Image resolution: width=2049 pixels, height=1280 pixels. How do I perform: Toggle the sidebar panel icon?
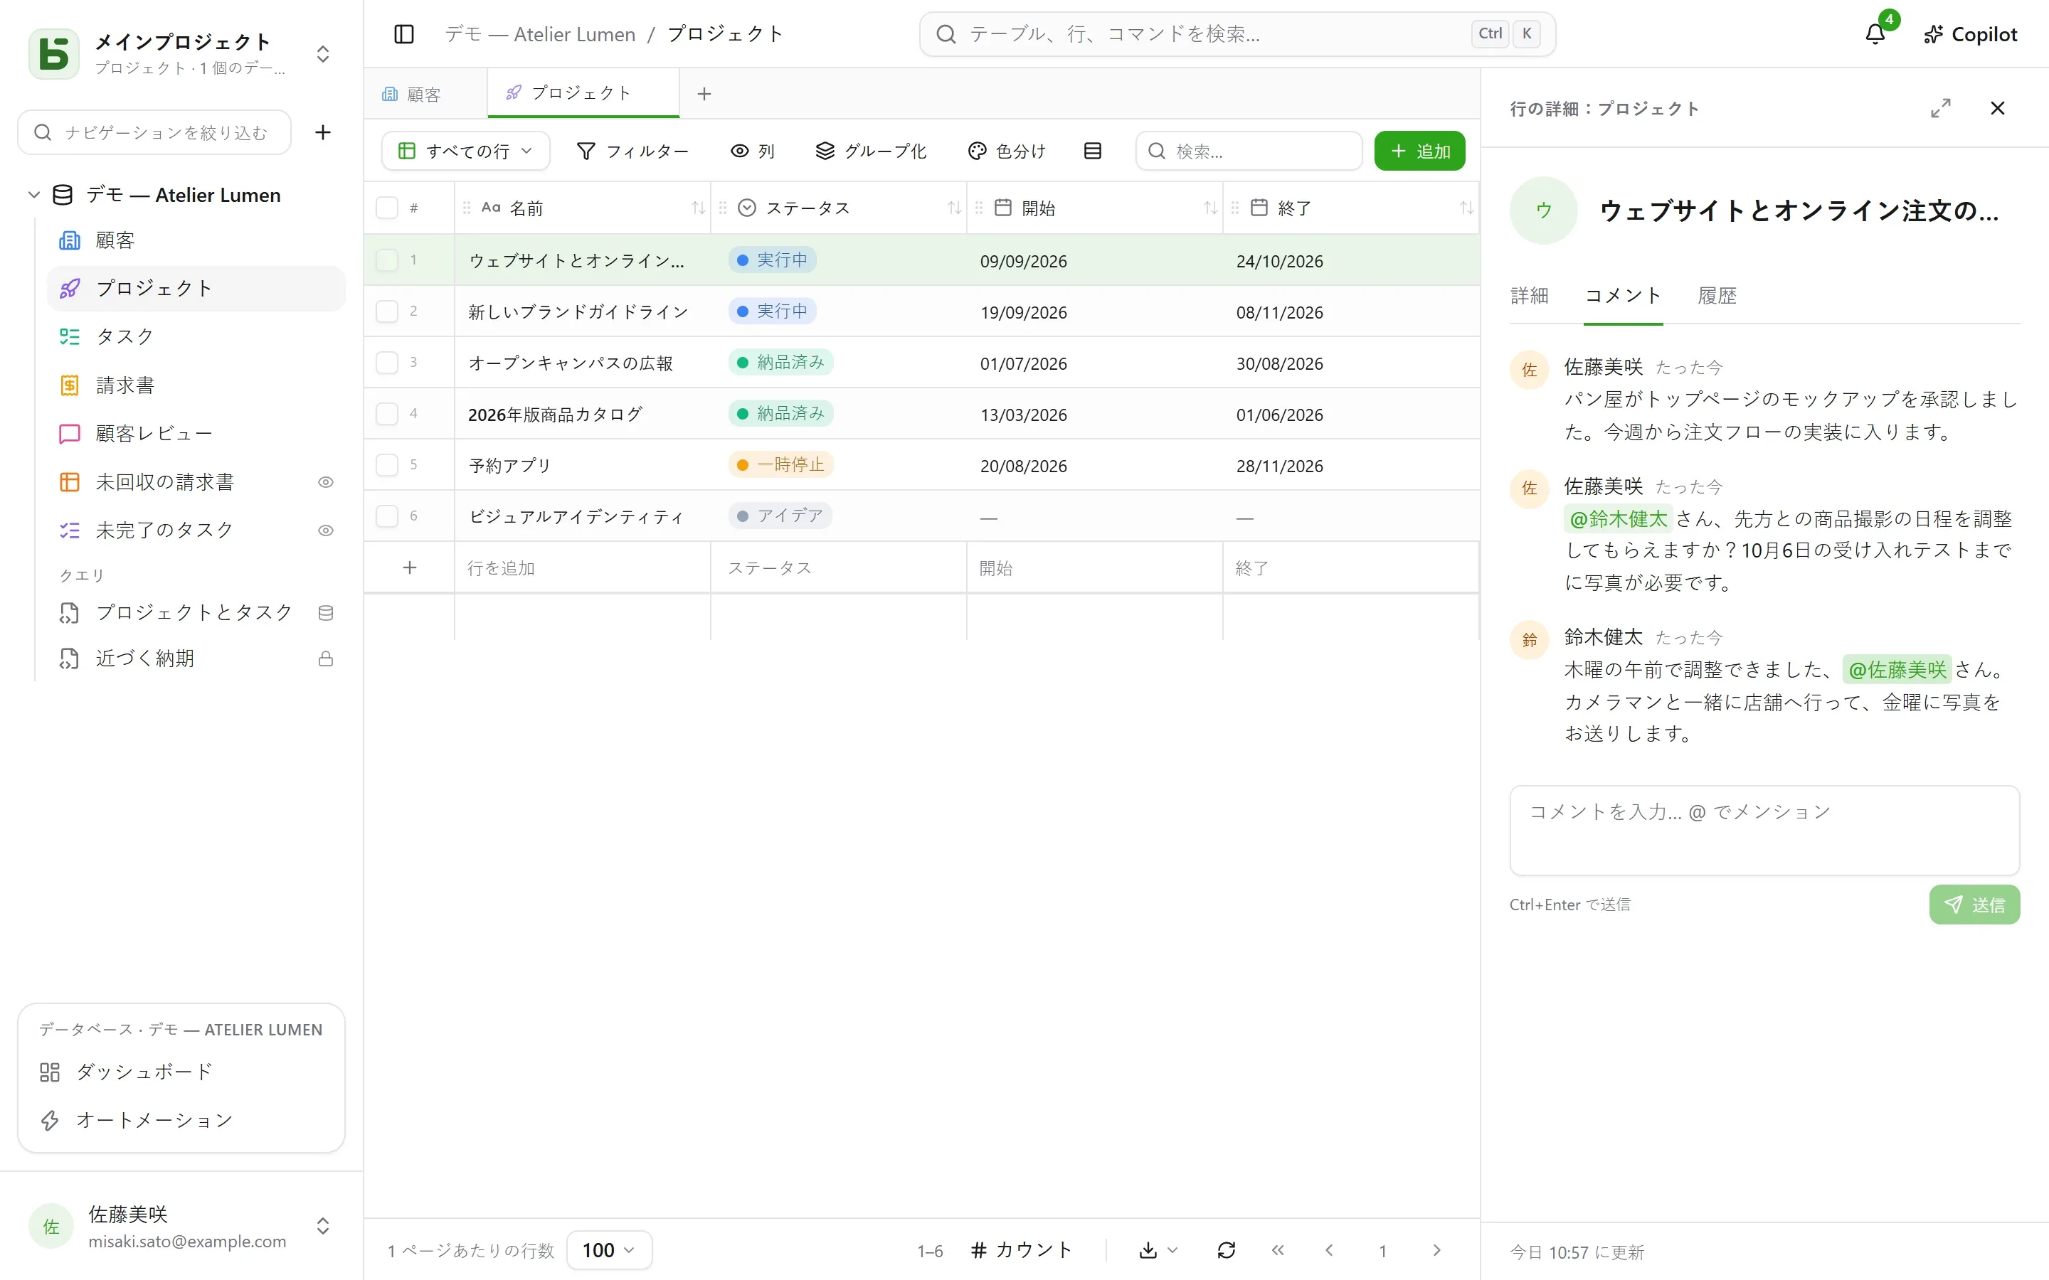coord(404,34)
